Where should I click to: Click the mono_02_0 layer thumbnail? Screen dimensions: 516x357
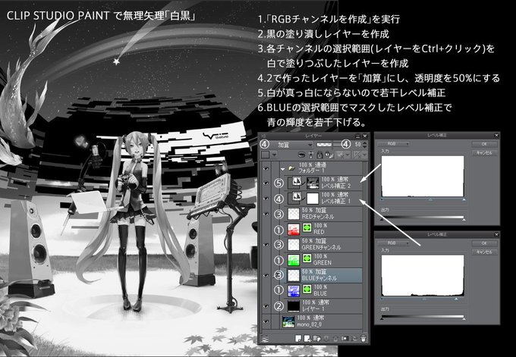[x=288, y=321]
